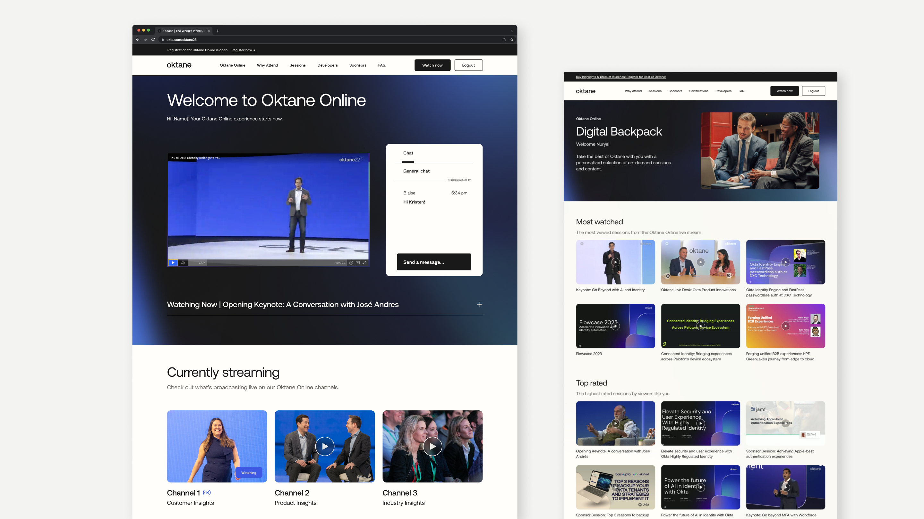Click the Watching badge on Channel 1

click(x=249, y=473)
